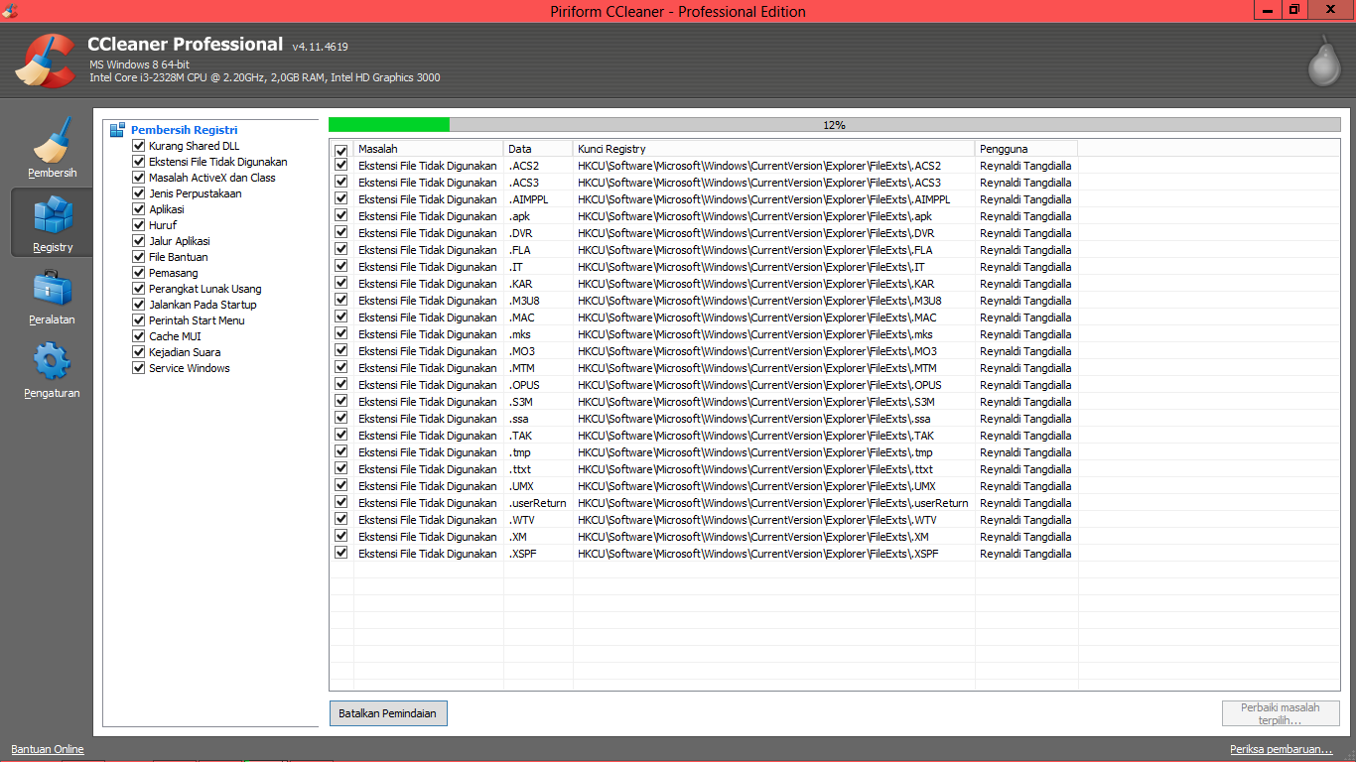Click the Periksa pembaruan link

click(1281, 749)
